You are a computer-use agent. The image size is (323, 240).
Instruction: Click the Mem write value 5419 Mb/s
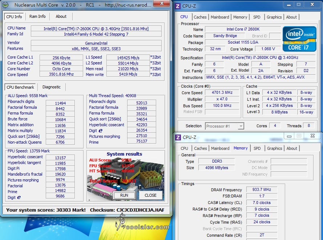128,74
